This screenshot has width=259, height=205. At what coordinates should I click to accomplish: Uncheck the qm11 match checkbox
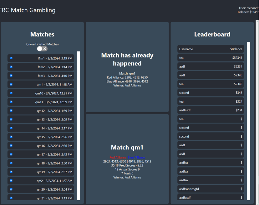click(x=11, y=102)
